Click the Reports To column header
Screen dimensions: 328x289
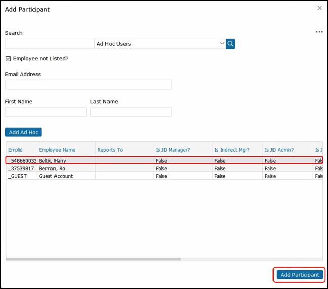pyautogui.click(x=110, y=150)
